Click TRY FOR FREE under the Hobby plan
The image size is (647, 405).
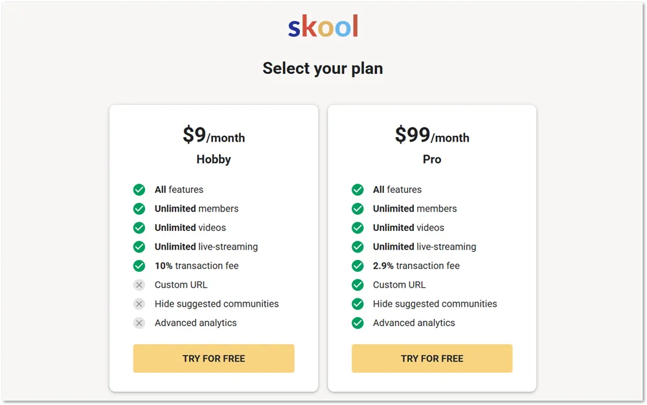click(214, 358)
